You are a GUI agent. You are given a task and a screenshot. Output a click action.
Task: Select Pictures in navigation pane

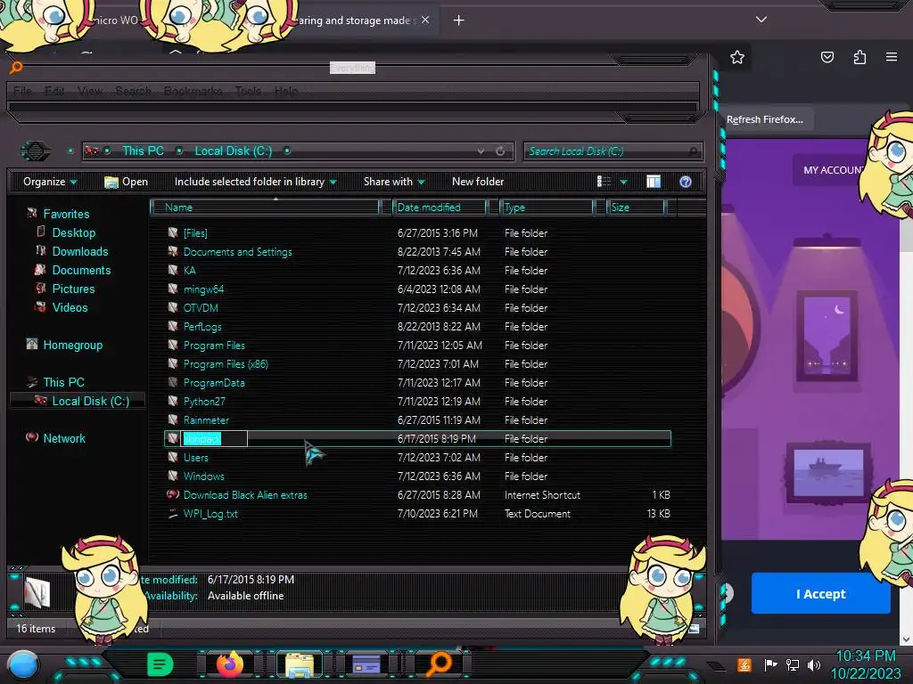coord(73,289)
